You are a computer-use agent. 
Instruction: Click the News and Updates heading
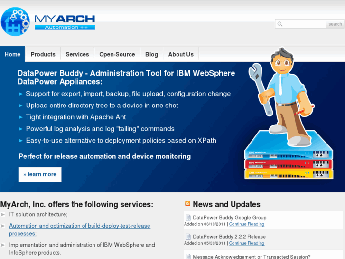226,204
